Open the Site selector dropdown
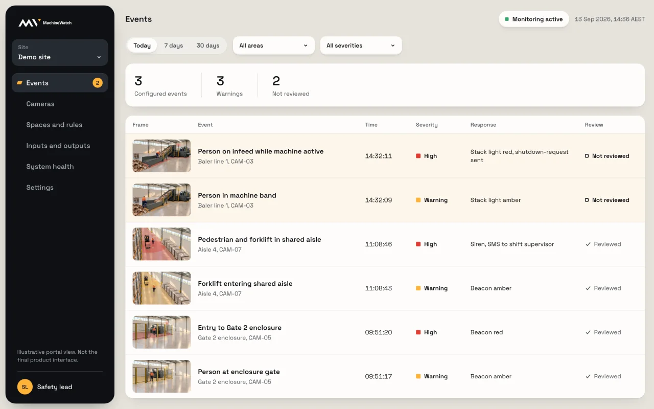 60,53
